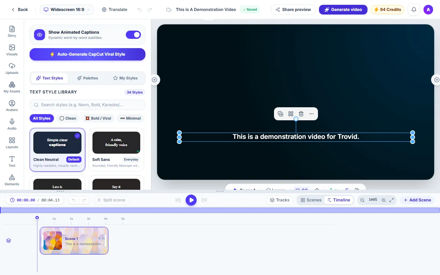Select the Clean filter chip
Viewport: 440px width, 275px height.
point(68,118)
